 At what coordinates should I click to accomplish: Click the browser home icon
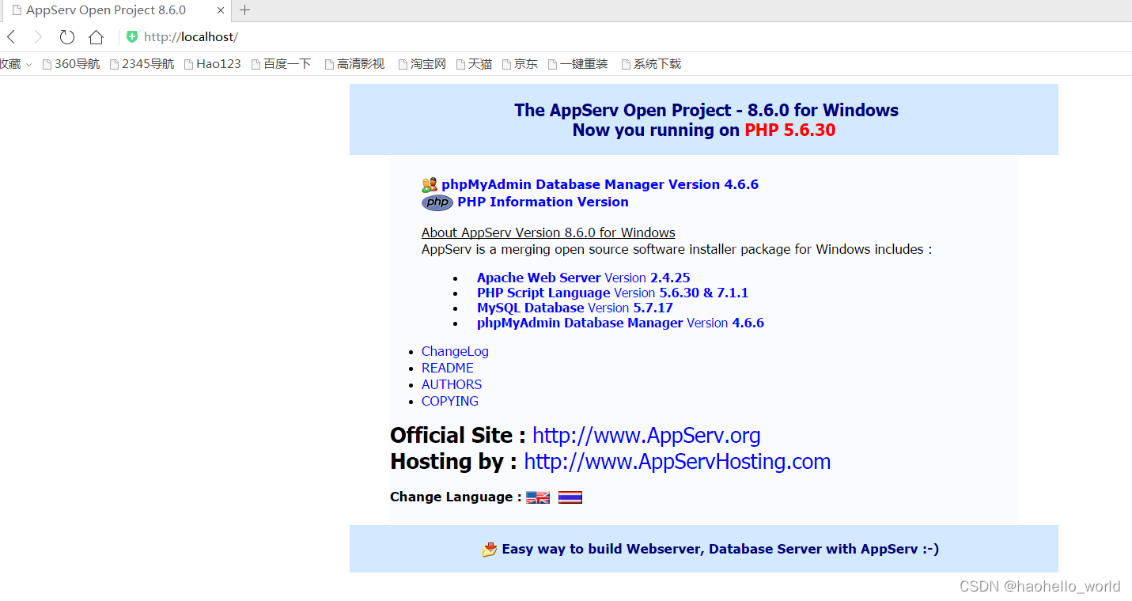[x=95, y=36]
